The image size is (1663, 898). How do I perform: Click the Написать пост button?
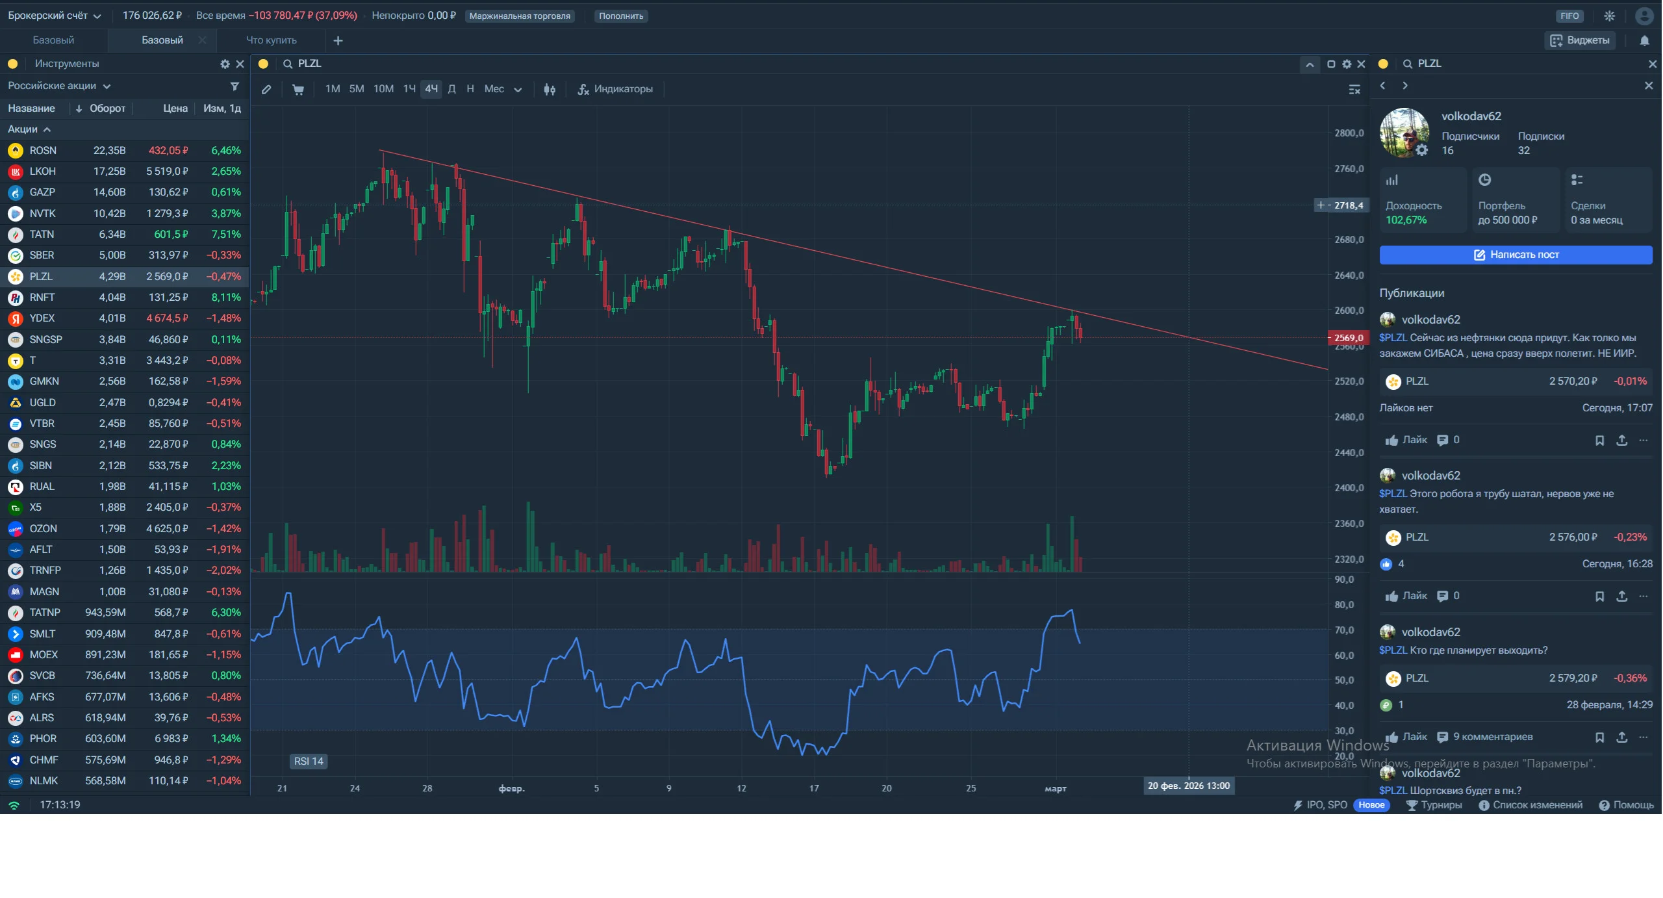(x=1516, y=255)
